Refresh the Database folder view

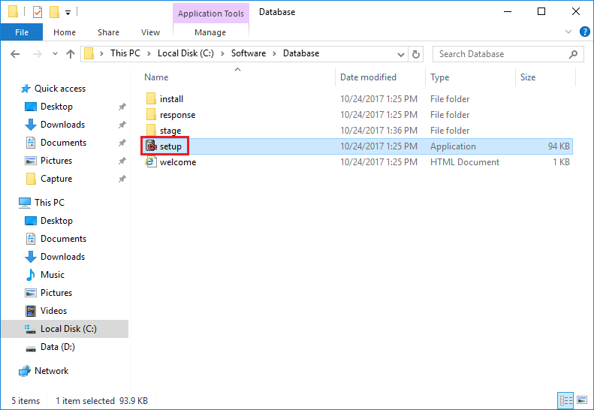pos(415,55)
